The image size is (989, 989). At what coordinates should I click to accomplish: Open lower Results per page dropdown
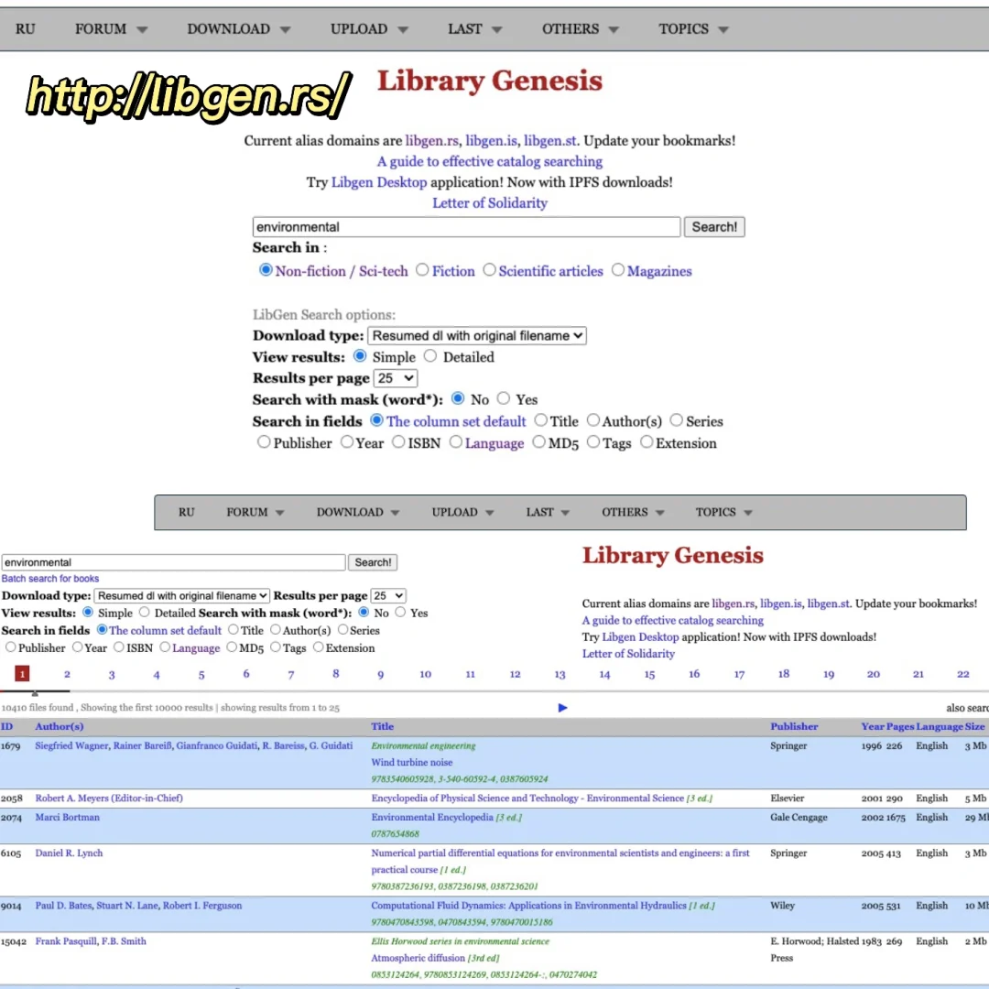(x=388, y=595)
